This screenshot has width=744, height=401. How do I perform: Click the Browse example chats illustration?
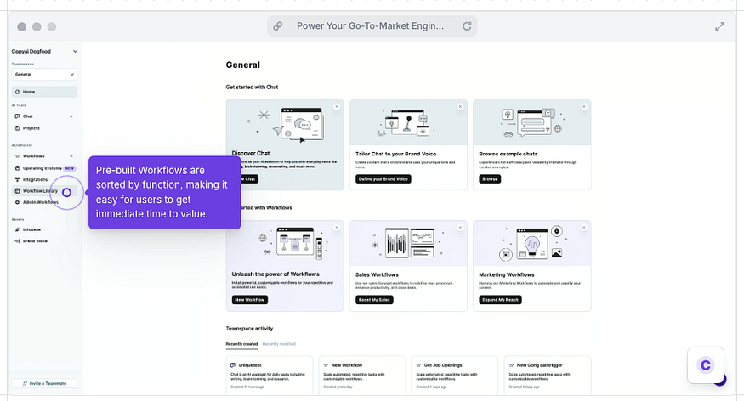pos(532,123)
